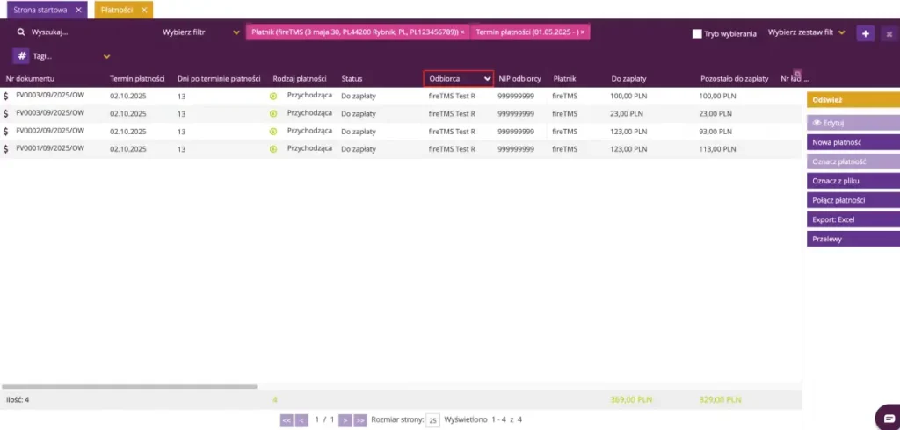Expand the Wybierz filtr dropdown
The width and height of the screenshot is (900, 430).
[x=236, y=32]
